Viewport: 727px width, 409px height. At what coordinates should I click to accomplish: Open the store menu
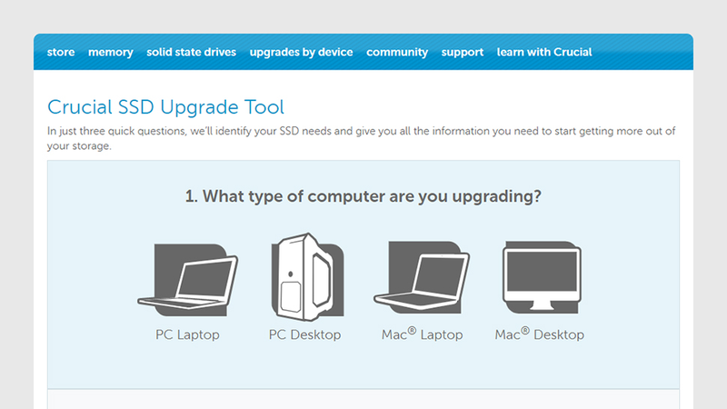click(x=61, y=52)
